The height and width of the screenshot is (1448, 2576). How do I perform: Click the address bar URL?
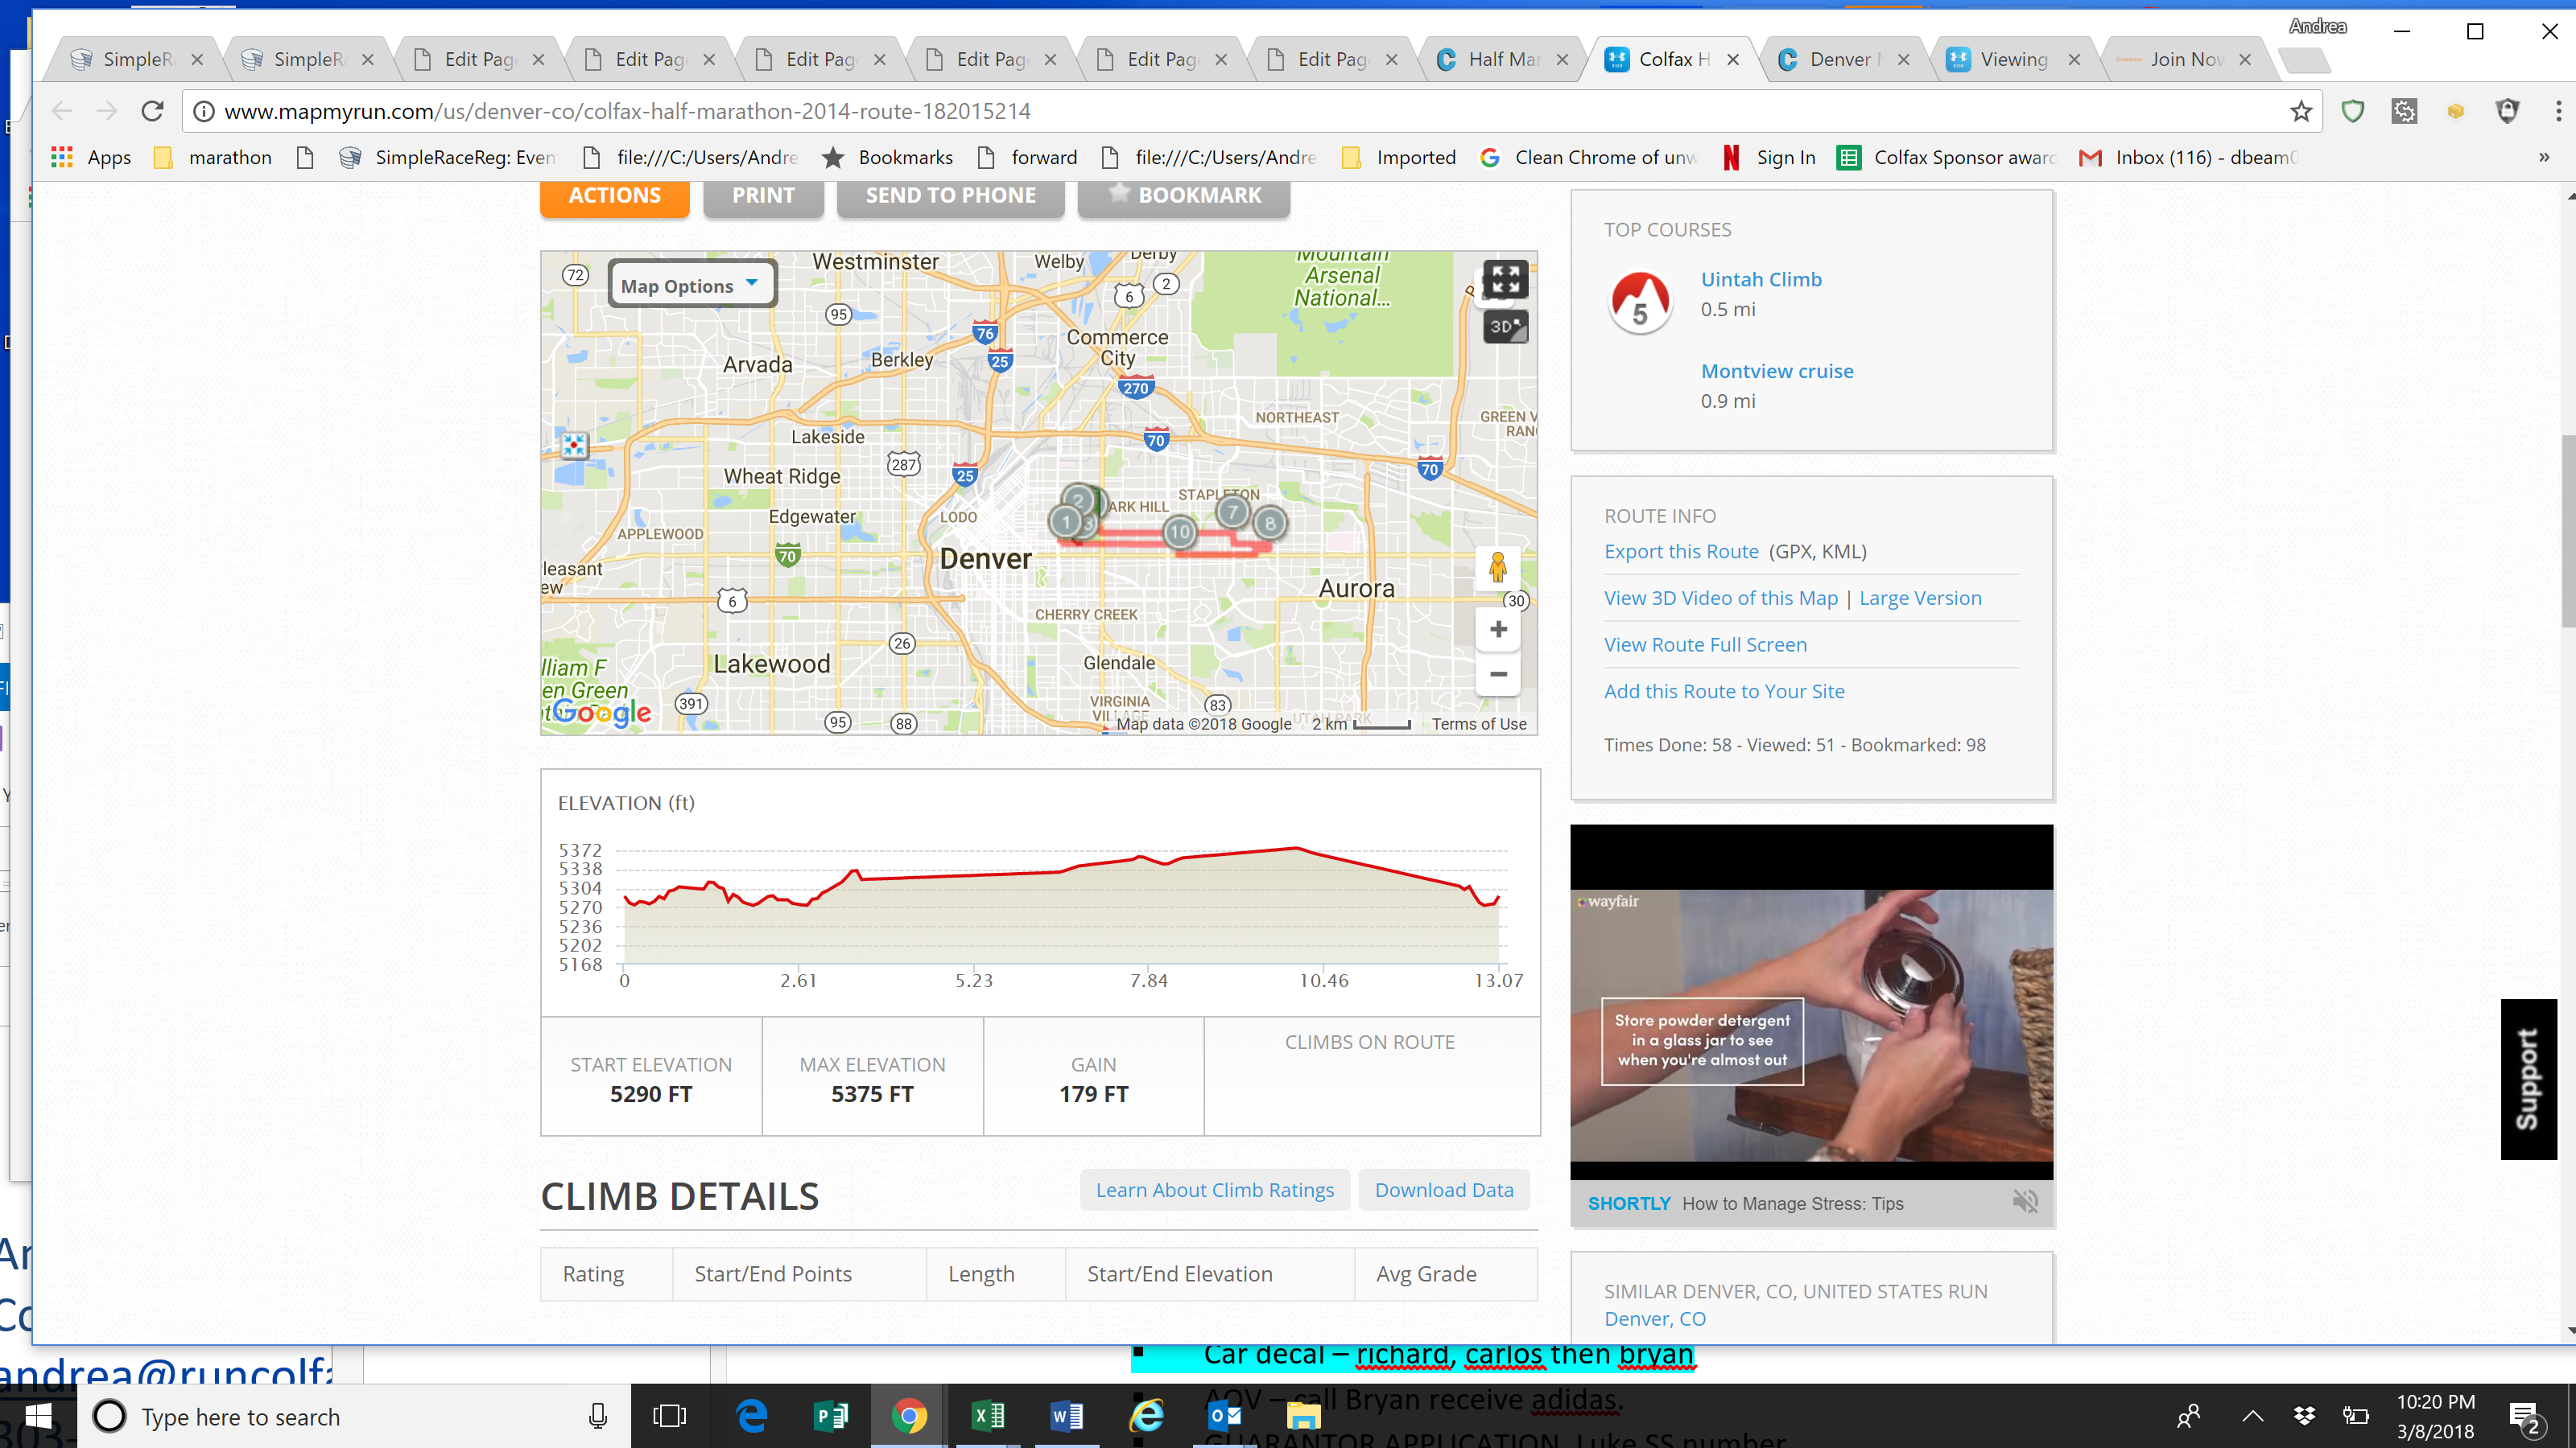pos(627,111)
